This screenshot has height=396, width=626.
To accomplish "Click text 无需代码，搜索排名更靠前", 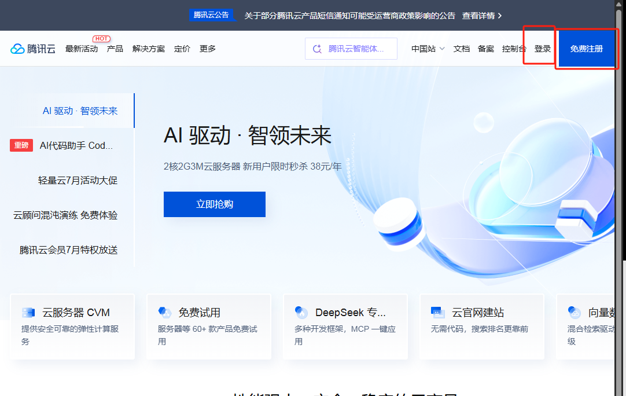I will [x=480, y=329].
